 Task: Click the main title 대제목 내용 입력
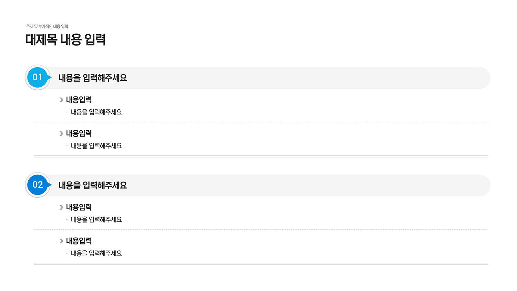tap(65, 40)
